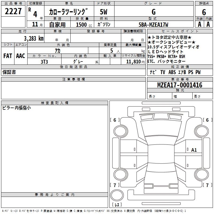The width and height of the screenshot is (214, 214).
Task: Click the 事務局よりご案内 header
Action: pos(55,195)
